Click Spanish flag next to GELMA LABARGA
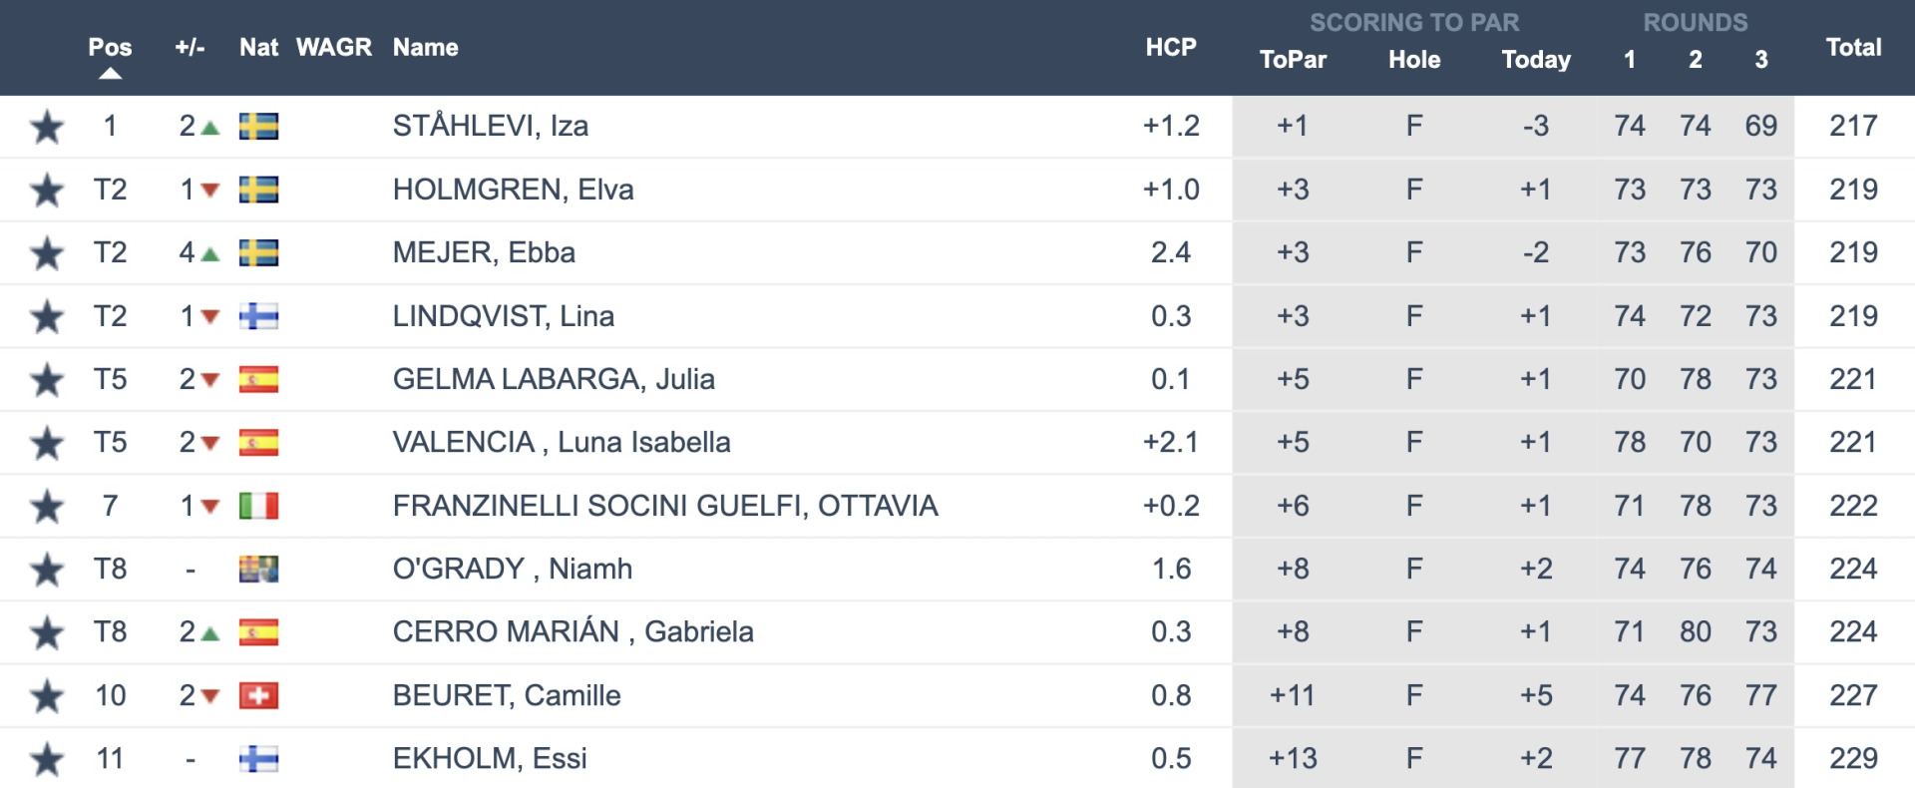Screen dimensions: 1915x788 258,379
